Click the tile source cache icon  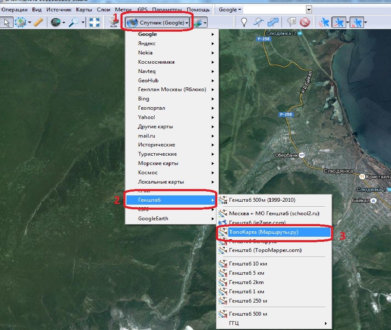coord(113,22)
